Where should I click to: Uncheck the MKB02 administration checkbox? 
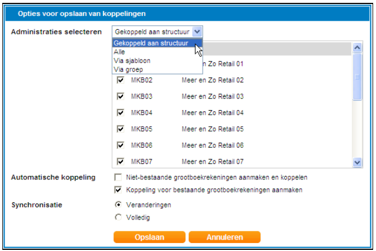(x=121, y=80)
